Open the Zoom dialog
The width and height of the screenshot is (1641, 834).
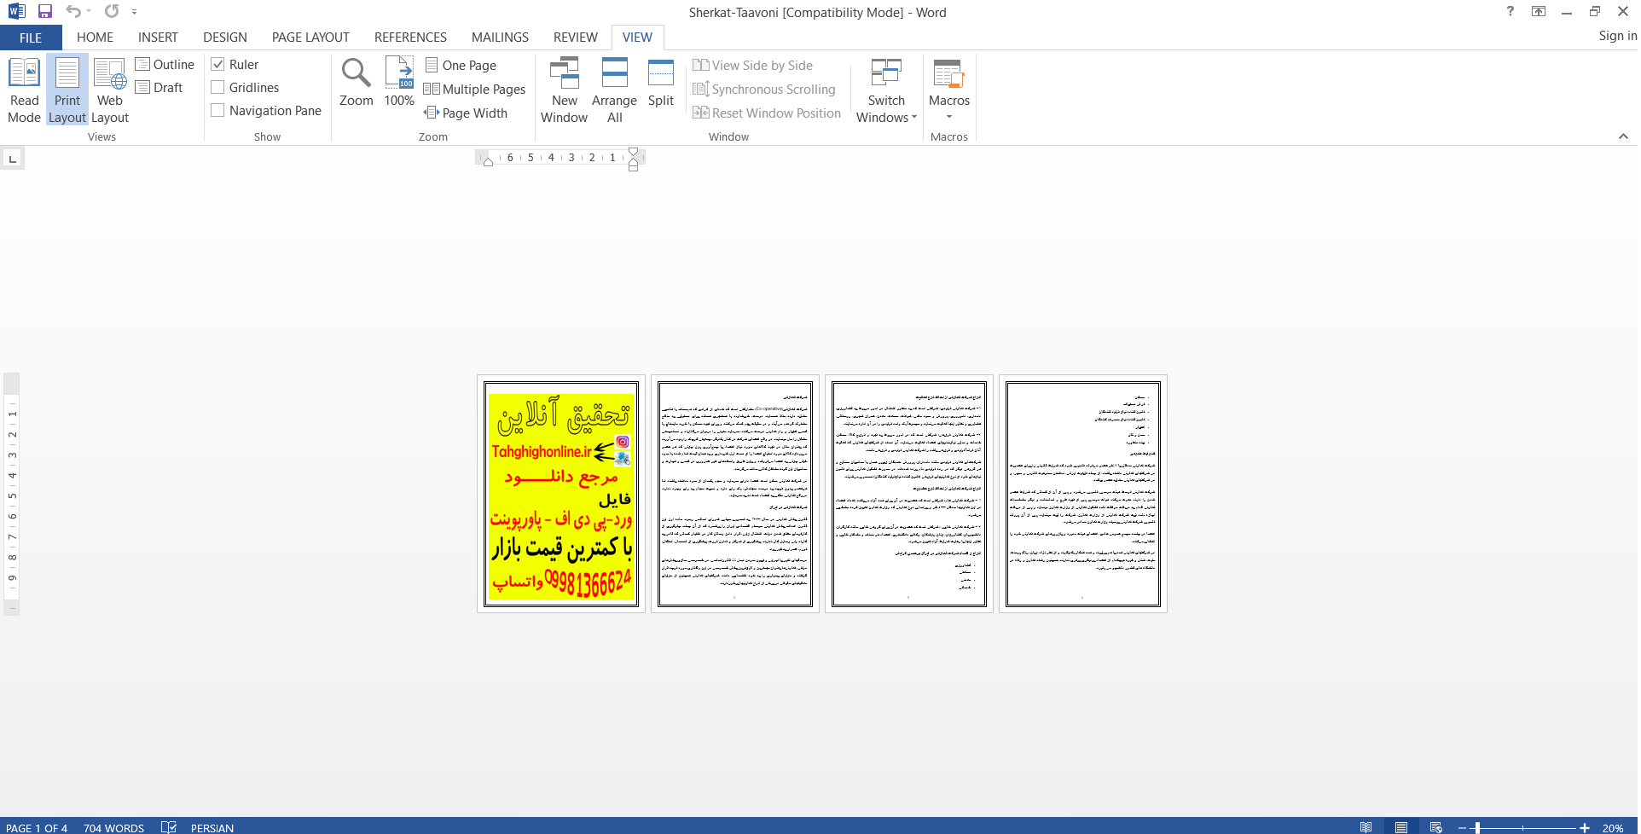(x=356, y=83)
